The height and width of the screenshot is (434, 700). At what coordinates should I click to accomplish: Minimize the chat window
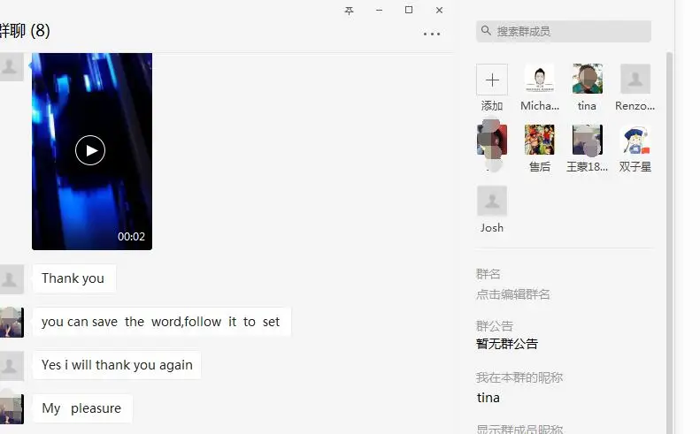379,11
